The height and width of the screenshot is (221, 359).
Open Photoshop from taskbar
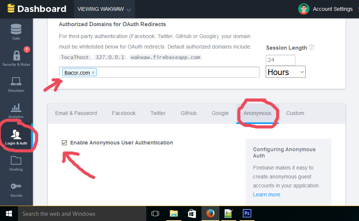coord(247,214)
